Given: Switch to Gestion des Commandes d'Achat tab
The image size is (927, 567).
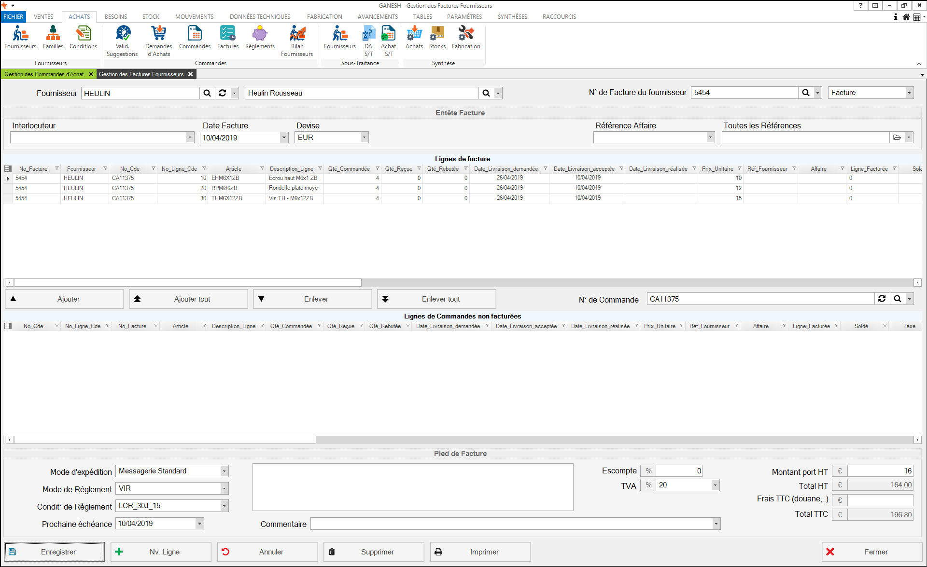Looking at the screenshot, I should 44,74.
